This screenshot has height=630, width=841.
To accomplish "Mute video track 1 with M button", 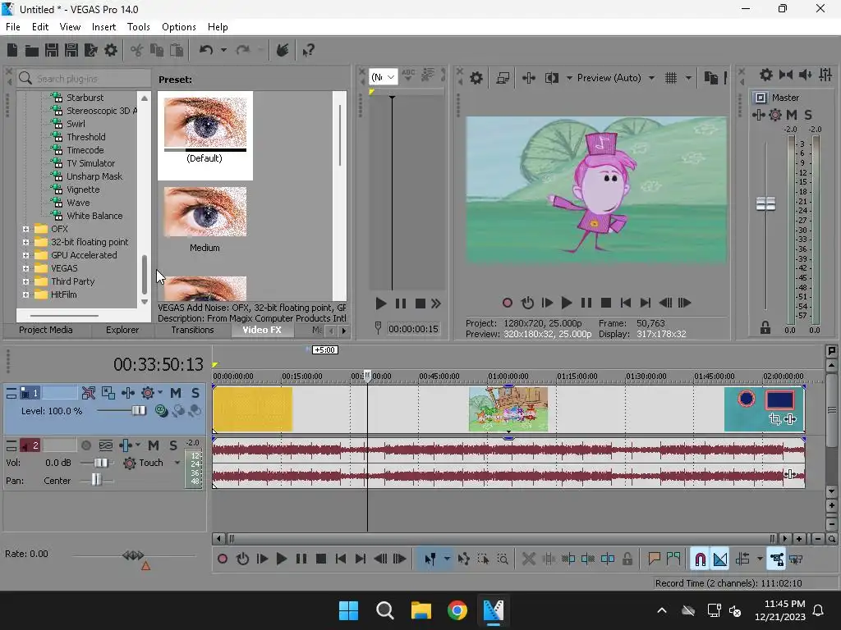I will coord(176,393).
